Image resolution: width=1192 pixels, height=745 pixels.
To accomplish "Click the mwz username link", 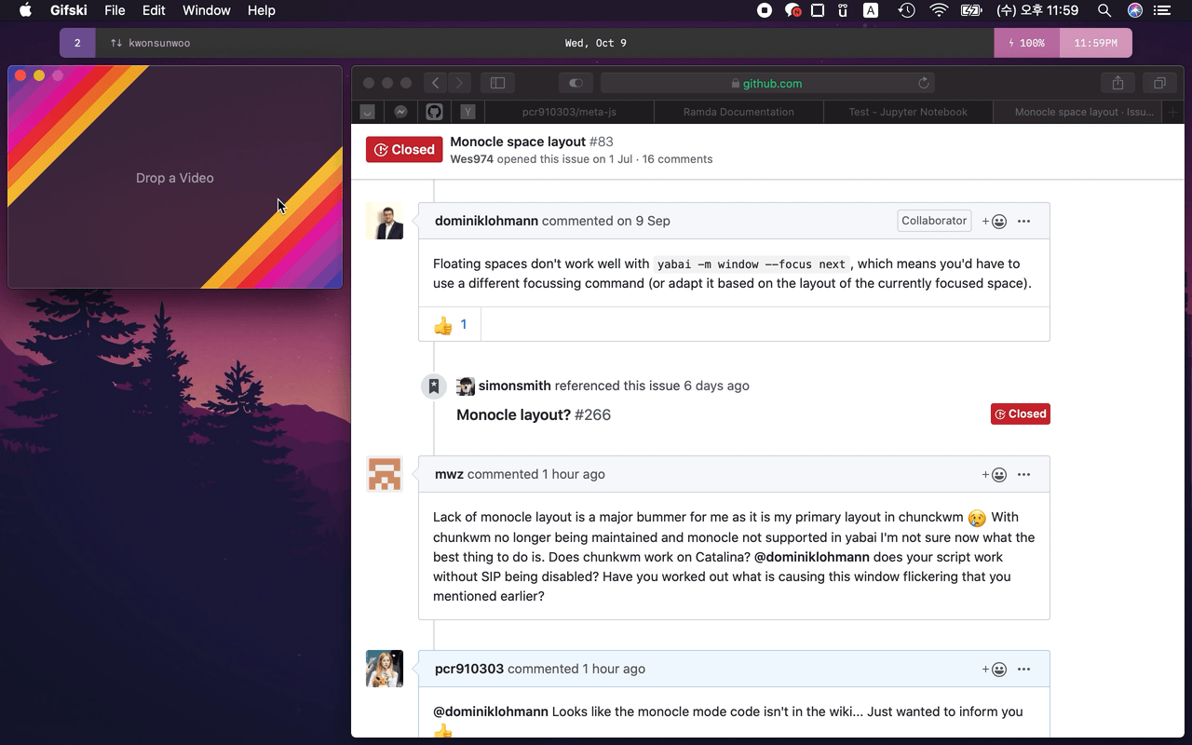I will pyautogui.click(x=449, y=474).
